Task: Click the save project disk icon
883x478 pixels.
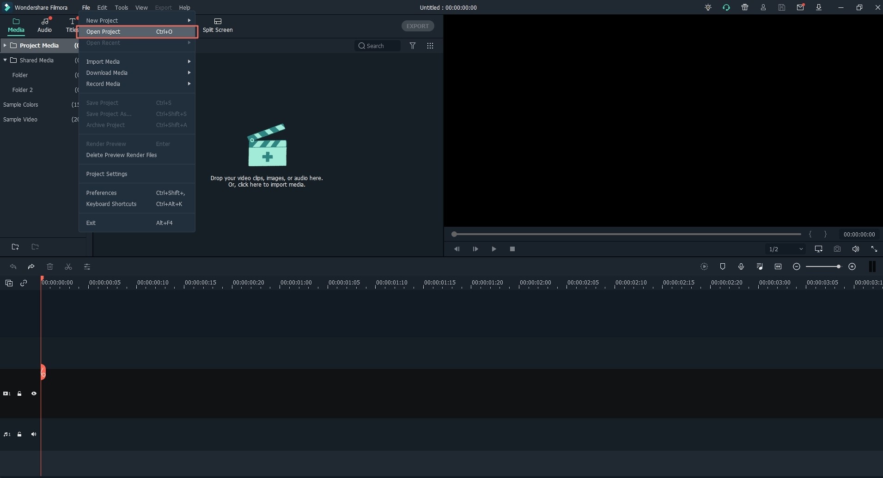Action: 782,7
